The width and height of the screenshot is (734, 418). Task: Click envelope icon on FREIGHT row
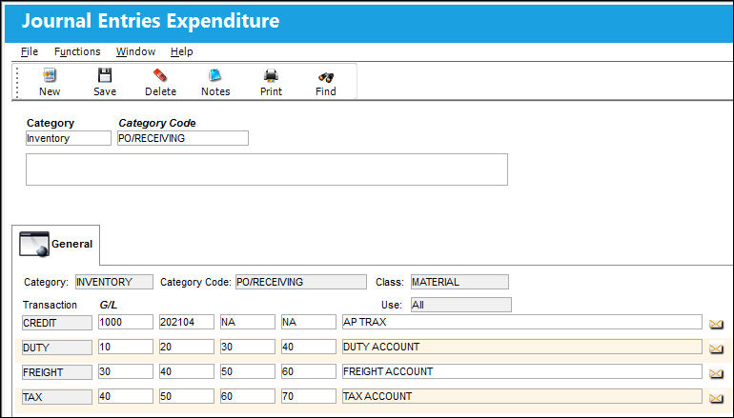(x=716, y=373)
